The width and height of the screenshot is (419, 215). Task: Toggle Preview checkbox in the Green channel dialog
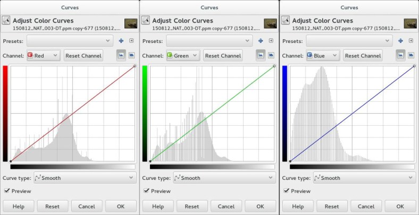click(146, 191)
